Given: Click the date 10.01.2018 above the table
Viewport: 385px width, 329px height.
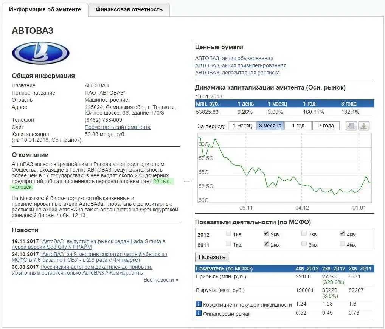Looking at the screenshot, I should [209, 96].
